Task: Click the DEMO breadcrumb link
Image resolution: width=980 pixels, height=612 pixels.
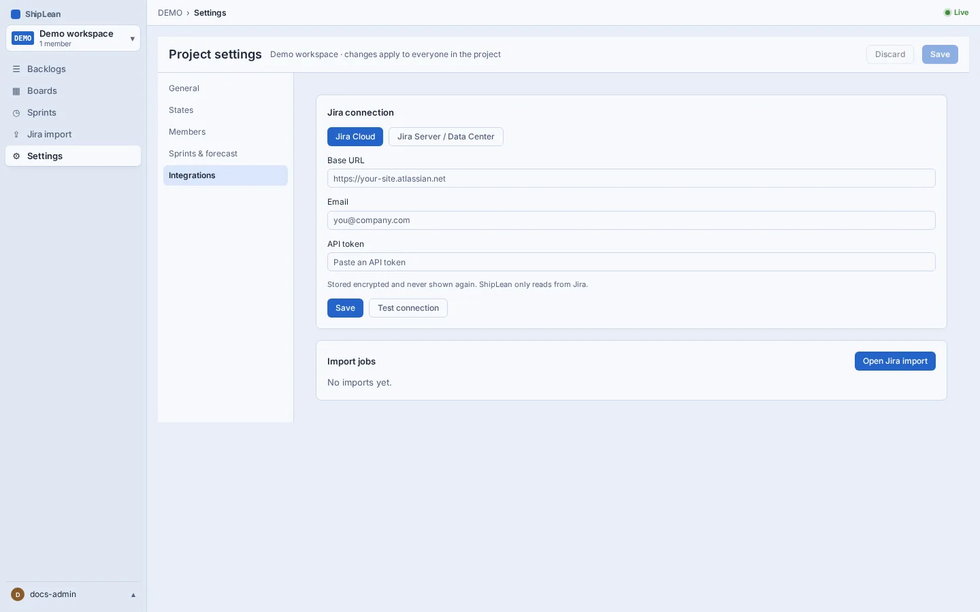Action: 170,13
